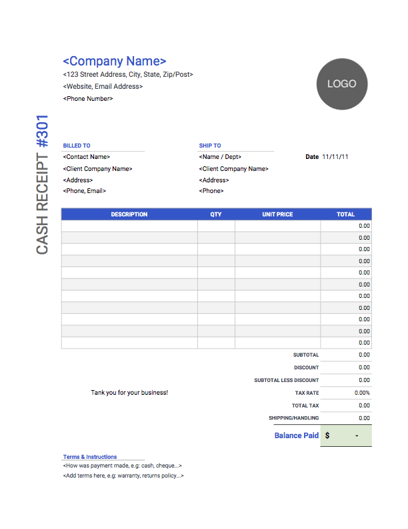
Task: Click the <123 Street Address, City, State, Zip/Post> line
Action: click(128, 75)
